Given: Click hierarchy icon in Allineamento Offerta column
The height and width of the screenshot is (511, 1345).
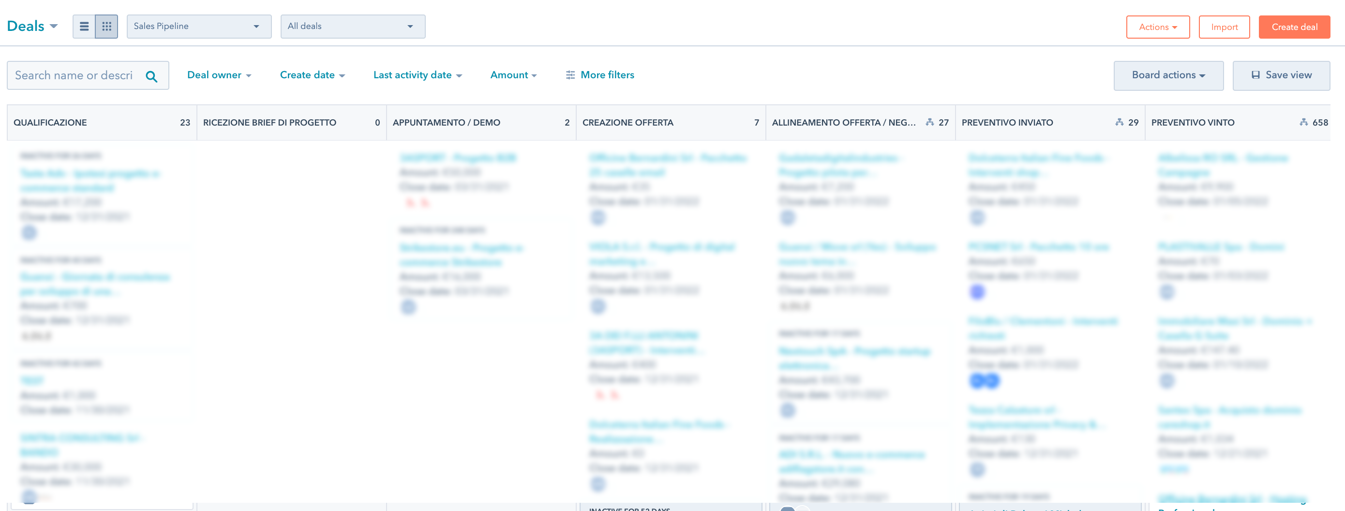Looking at the screenshot, I should (930, 123).
